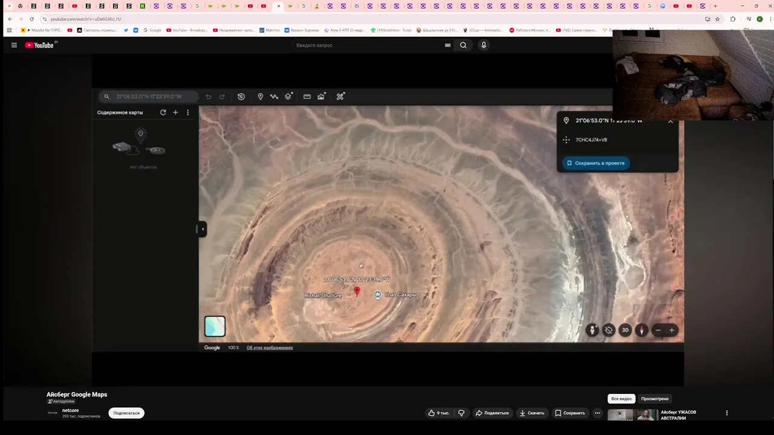Open the YouTube hamburger guide menu
Image resolution: width=774 pixels, height=435 pixels.
14,45
